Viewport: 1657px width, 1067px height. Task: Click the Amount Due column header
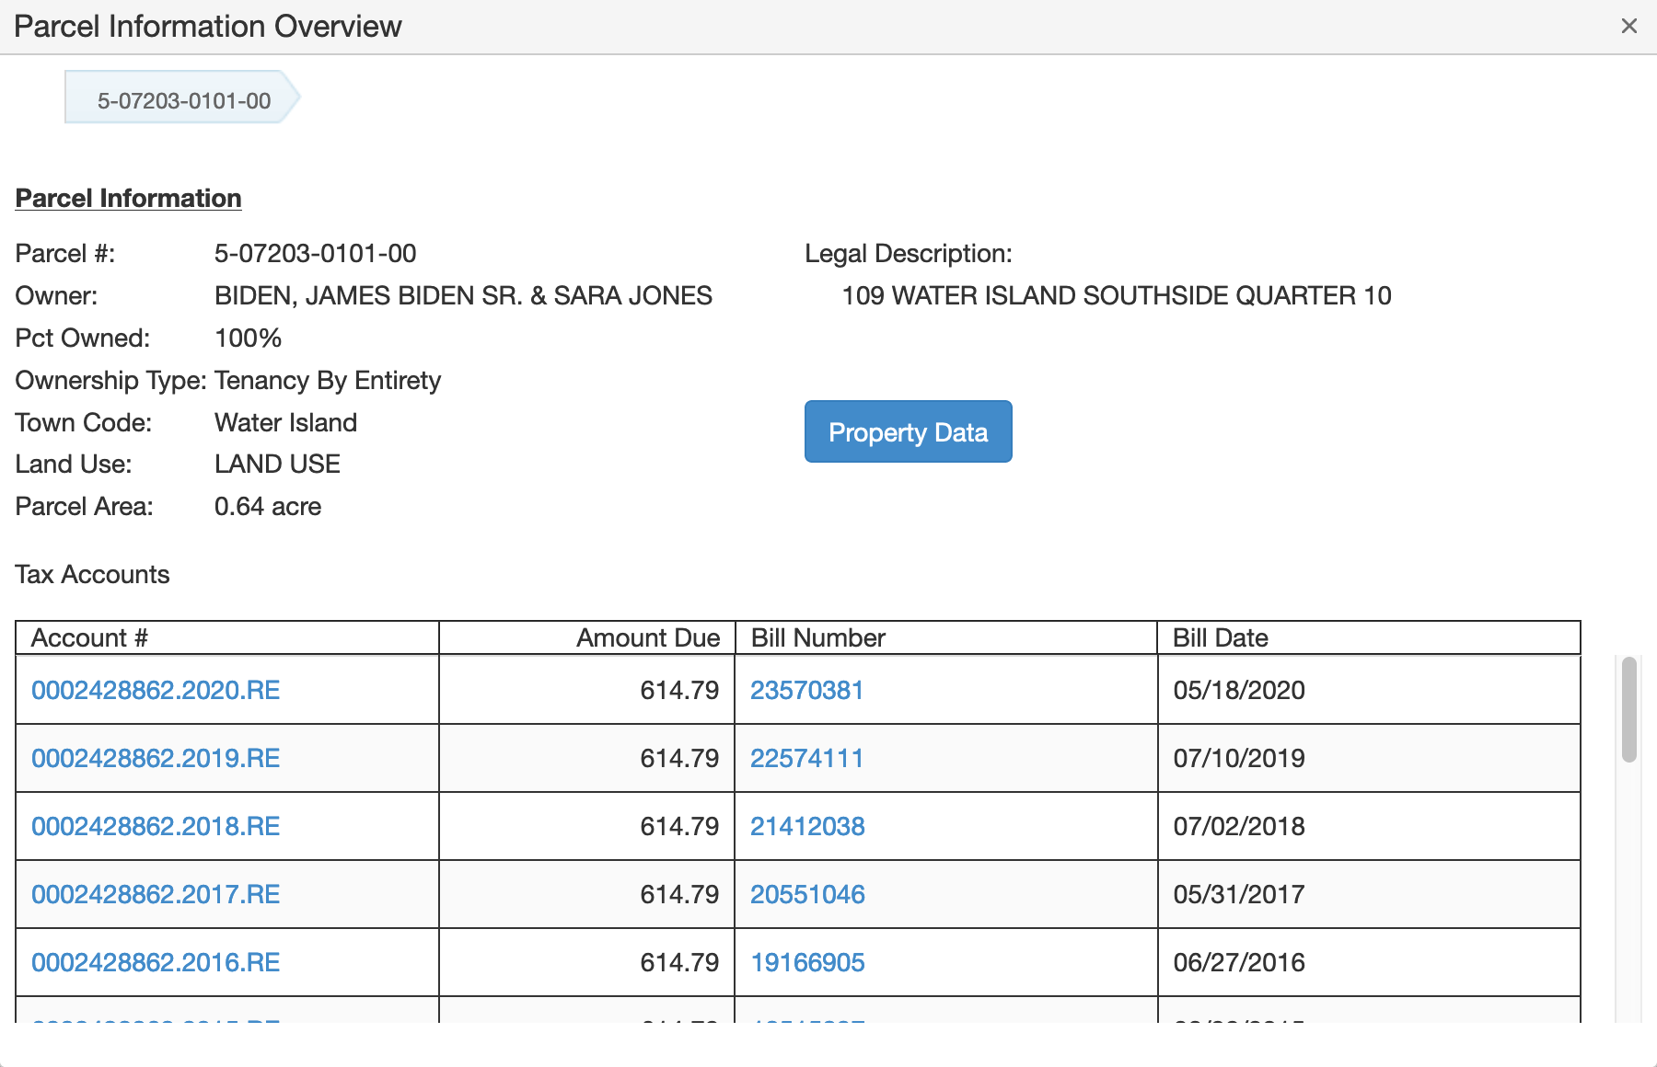pyautogui.click(x=587, y=637)
